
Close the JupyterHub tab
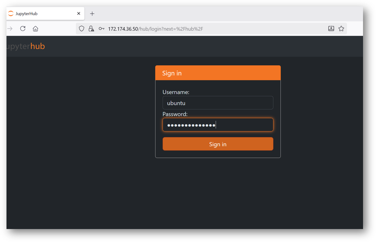pos(79,14)
